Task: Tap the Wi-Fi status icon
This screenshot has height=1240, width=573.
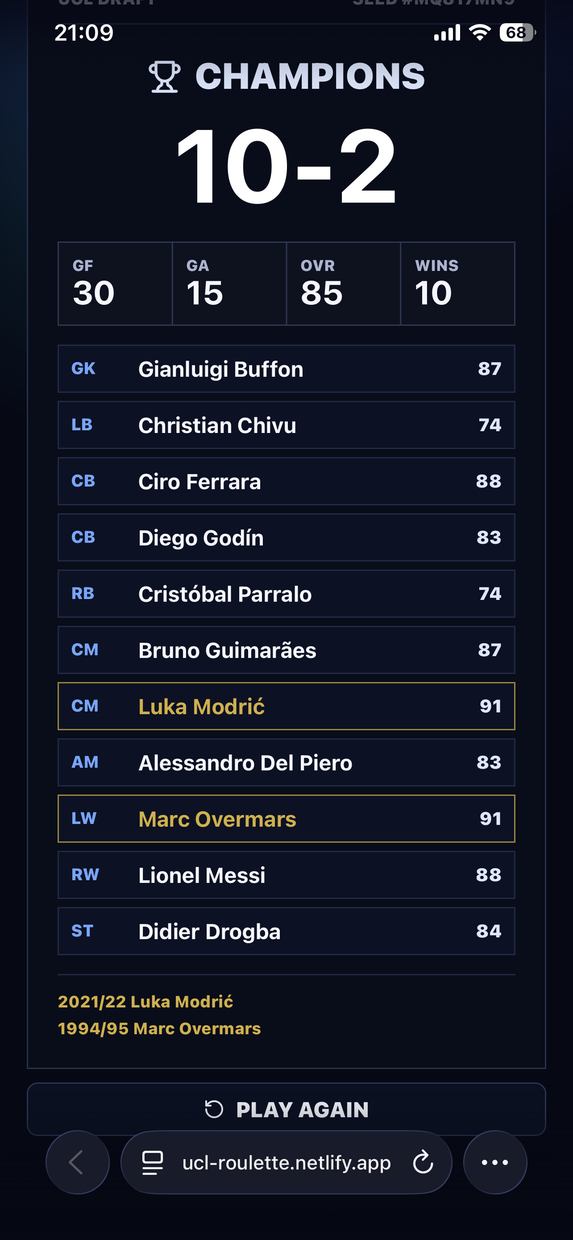Action: 480,33
